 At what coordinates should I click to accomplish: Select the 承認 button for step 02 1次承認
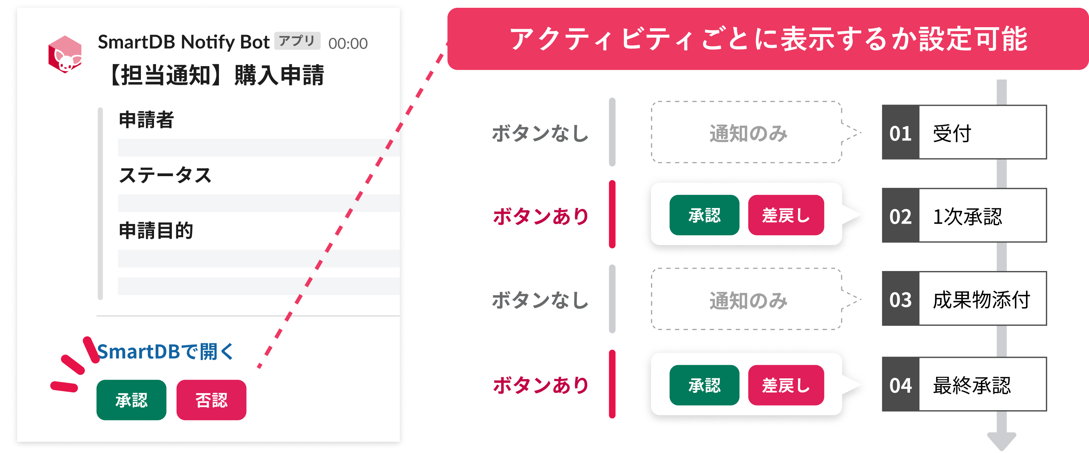click(704, 215)
